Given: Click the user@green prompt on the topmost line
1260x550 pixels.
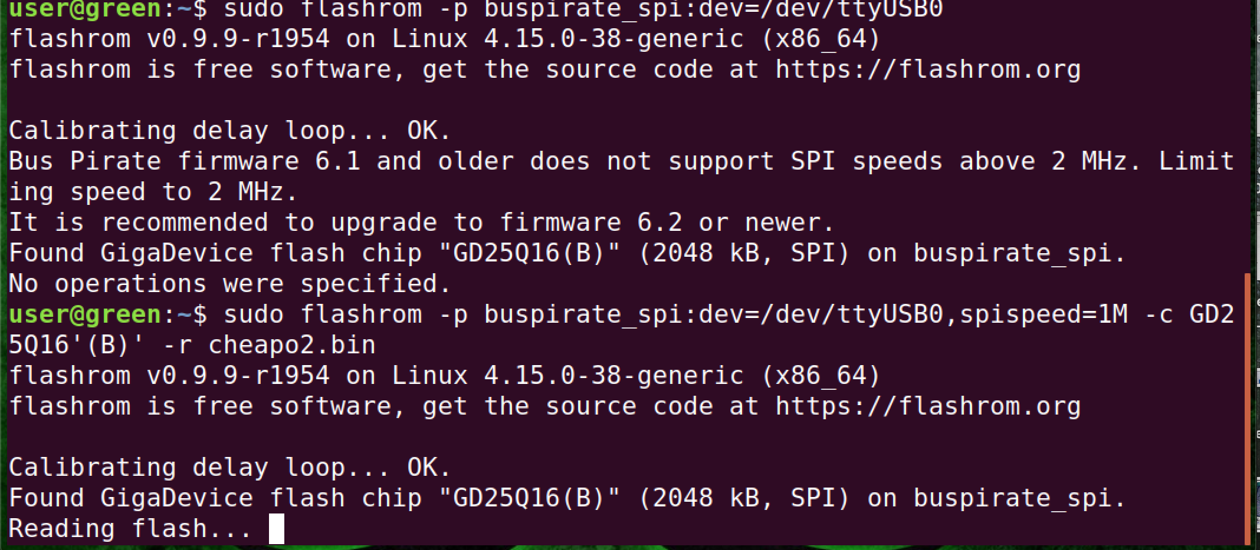Looking at the screenshot, I should (84, 8).
